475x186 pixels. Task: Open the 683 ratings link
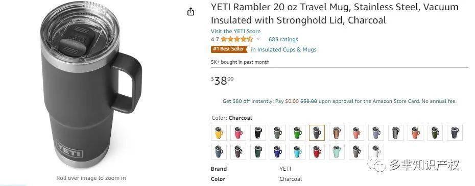pyautogui.click(x=283, y=39)
